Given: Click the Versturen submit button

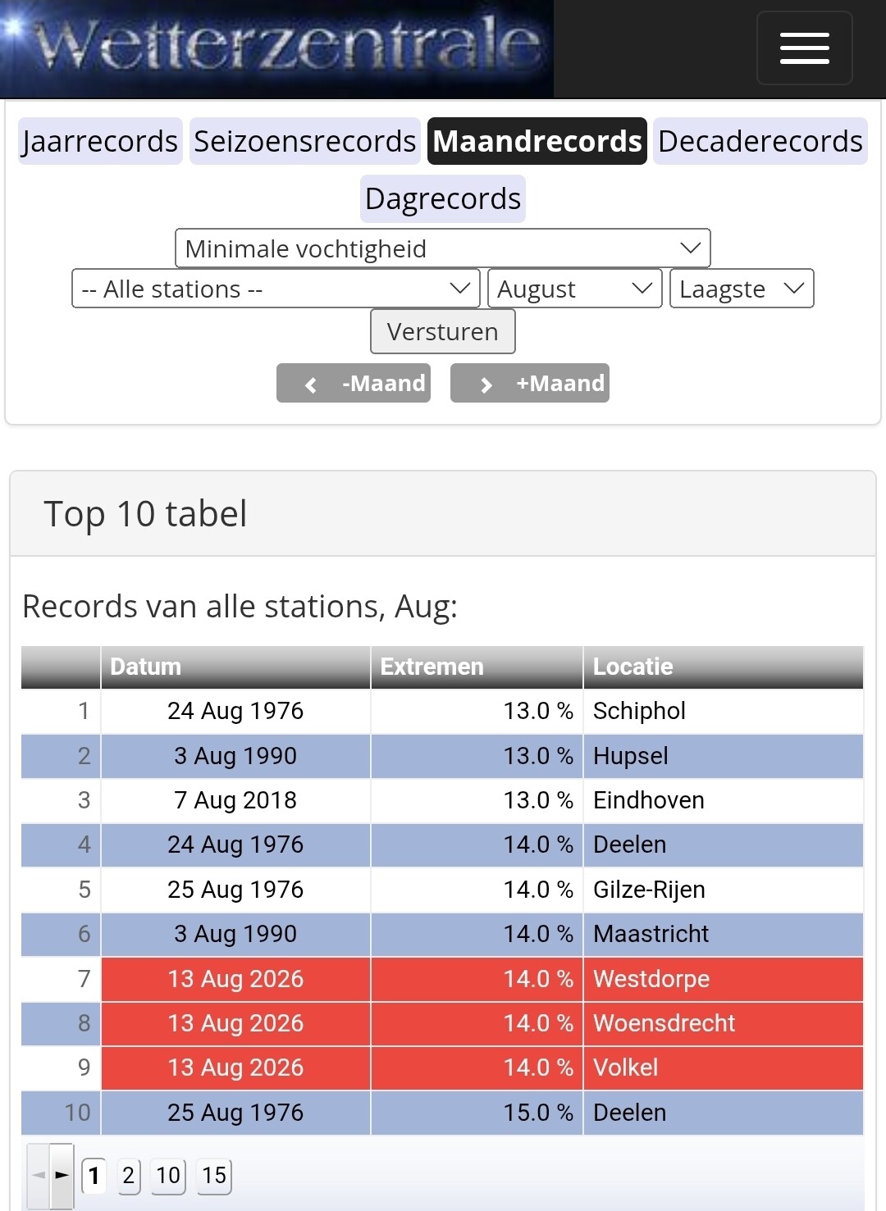Looking at the screenshot, I should (x=443, y=331).
